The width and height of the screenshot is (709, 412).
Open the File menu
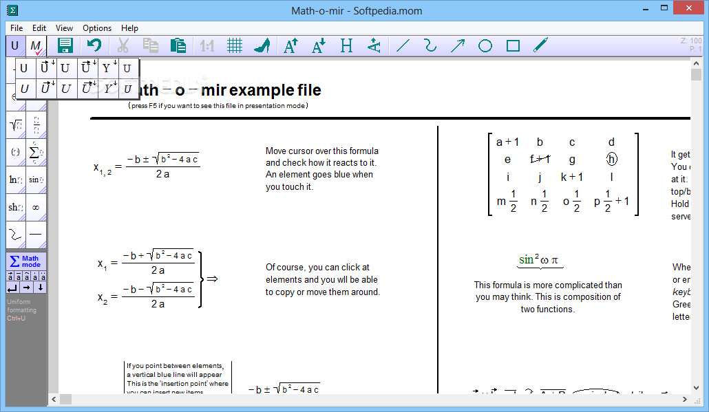17,28
